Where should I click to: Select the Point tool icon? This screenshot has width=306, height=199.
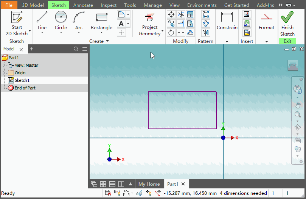121,33
